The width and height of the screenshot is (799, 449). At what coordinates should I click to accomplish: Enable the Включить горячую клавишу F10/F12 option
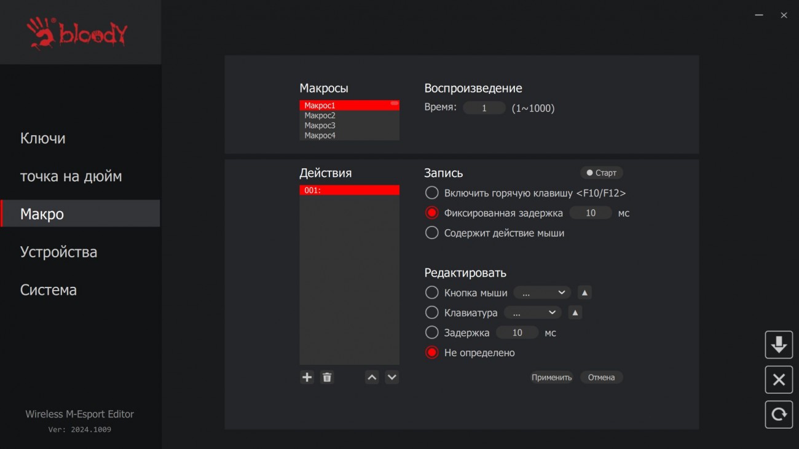(x=432, y=193)
